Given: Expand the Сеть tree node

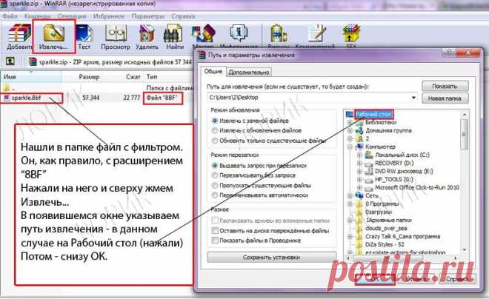Looking at the screenshot, I should 350,195.
